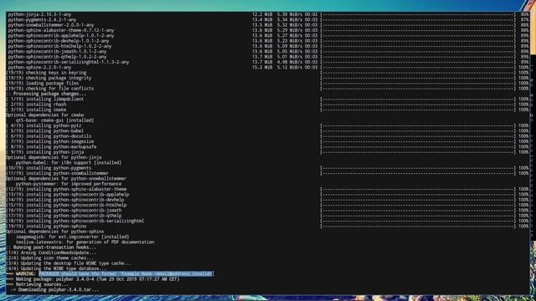536x301 pixels.
Task: Click the python-pygments-2.4.2-1-any download line
Action: click(42, 20)
